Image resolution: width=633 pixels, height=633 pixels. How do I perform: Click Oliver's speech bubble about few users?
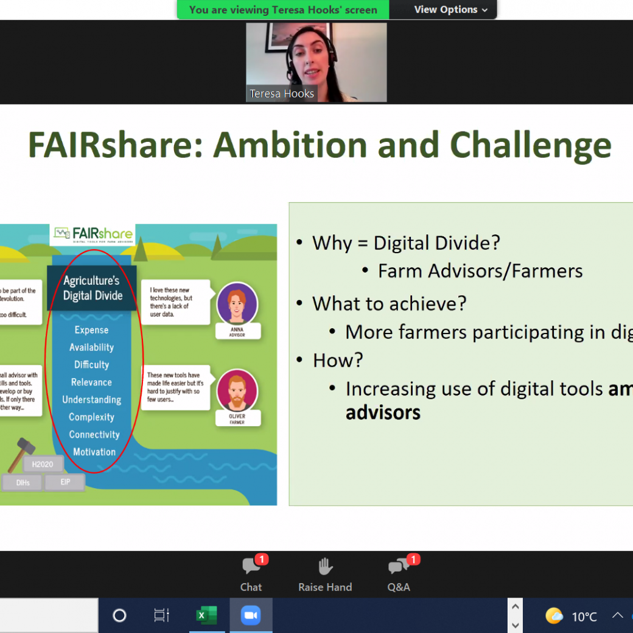tap(175, 388)
